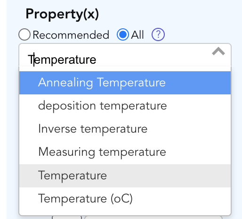Click empty space right of Temperature (oC)
Viewport: 242px width, 219px height.
[180, 199]
